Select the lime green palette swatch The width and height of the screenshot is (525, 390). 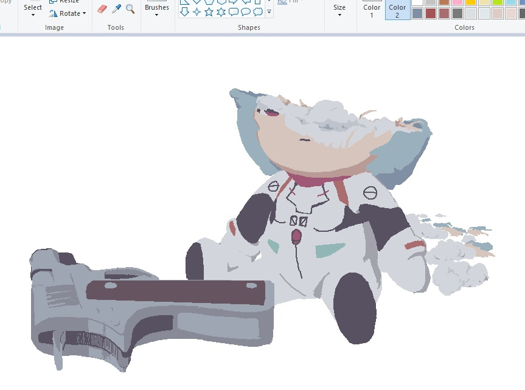click(498, 2)
